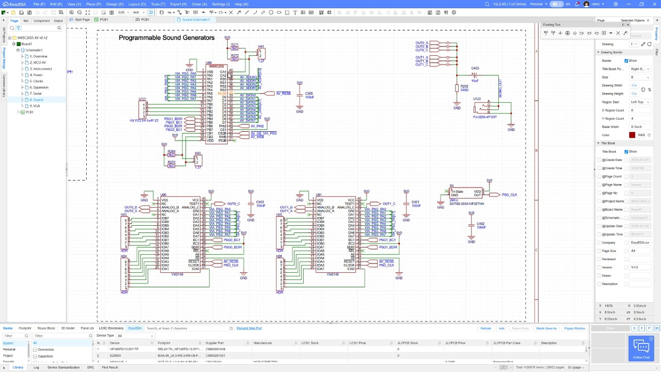This screenshot has width=661, height=372.
Task: Select the Ellipse drawing tool in the toolbar
Action: click(x=279, y=12)
